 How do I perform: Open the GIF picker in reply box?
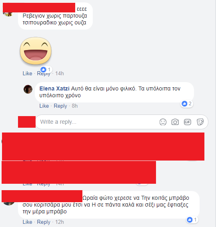tap(187, 122)
